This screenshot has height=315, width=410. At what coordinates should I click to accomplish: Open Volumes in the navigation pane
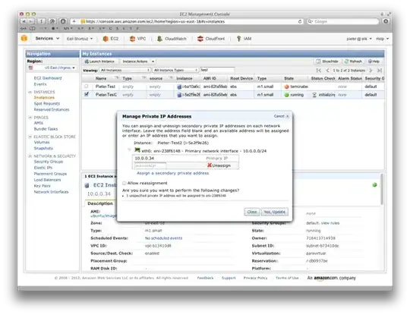pyautogui.click(x=42, y=142)
